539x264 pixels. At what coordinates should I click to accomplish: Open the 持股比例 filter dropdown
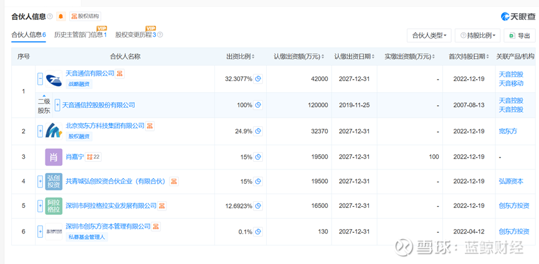pos(477,35)
